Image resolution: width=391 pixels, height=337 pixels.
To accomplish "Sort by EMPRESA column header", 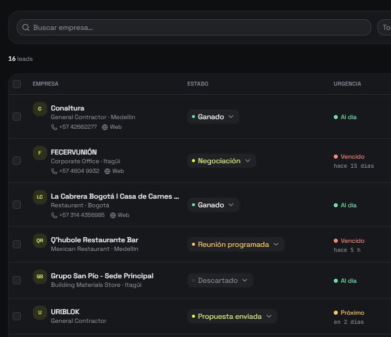I will tap(46, 84).
